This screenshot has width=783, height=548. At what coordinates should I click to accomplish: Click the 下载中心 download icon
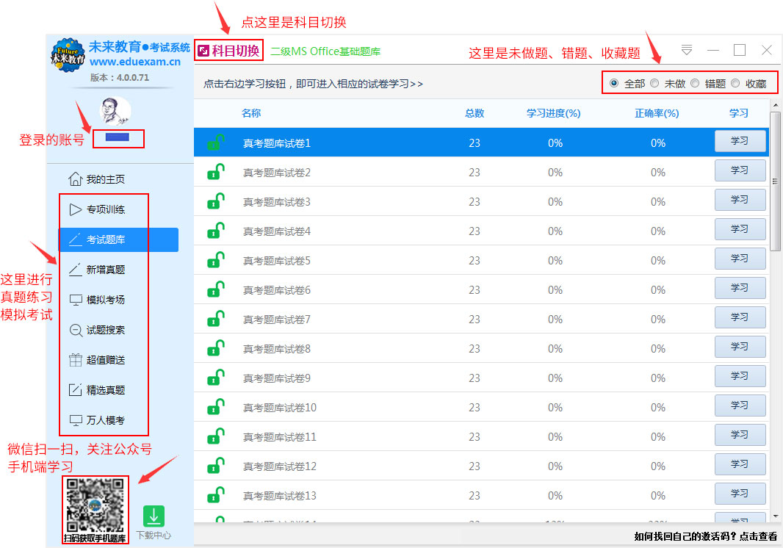[x=154, y=516]
